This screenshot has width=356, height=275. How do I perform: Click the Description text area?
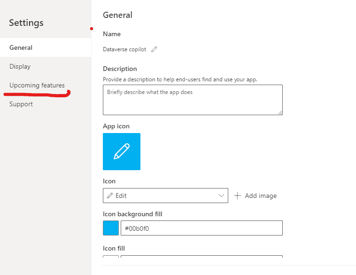pos(193,100)
